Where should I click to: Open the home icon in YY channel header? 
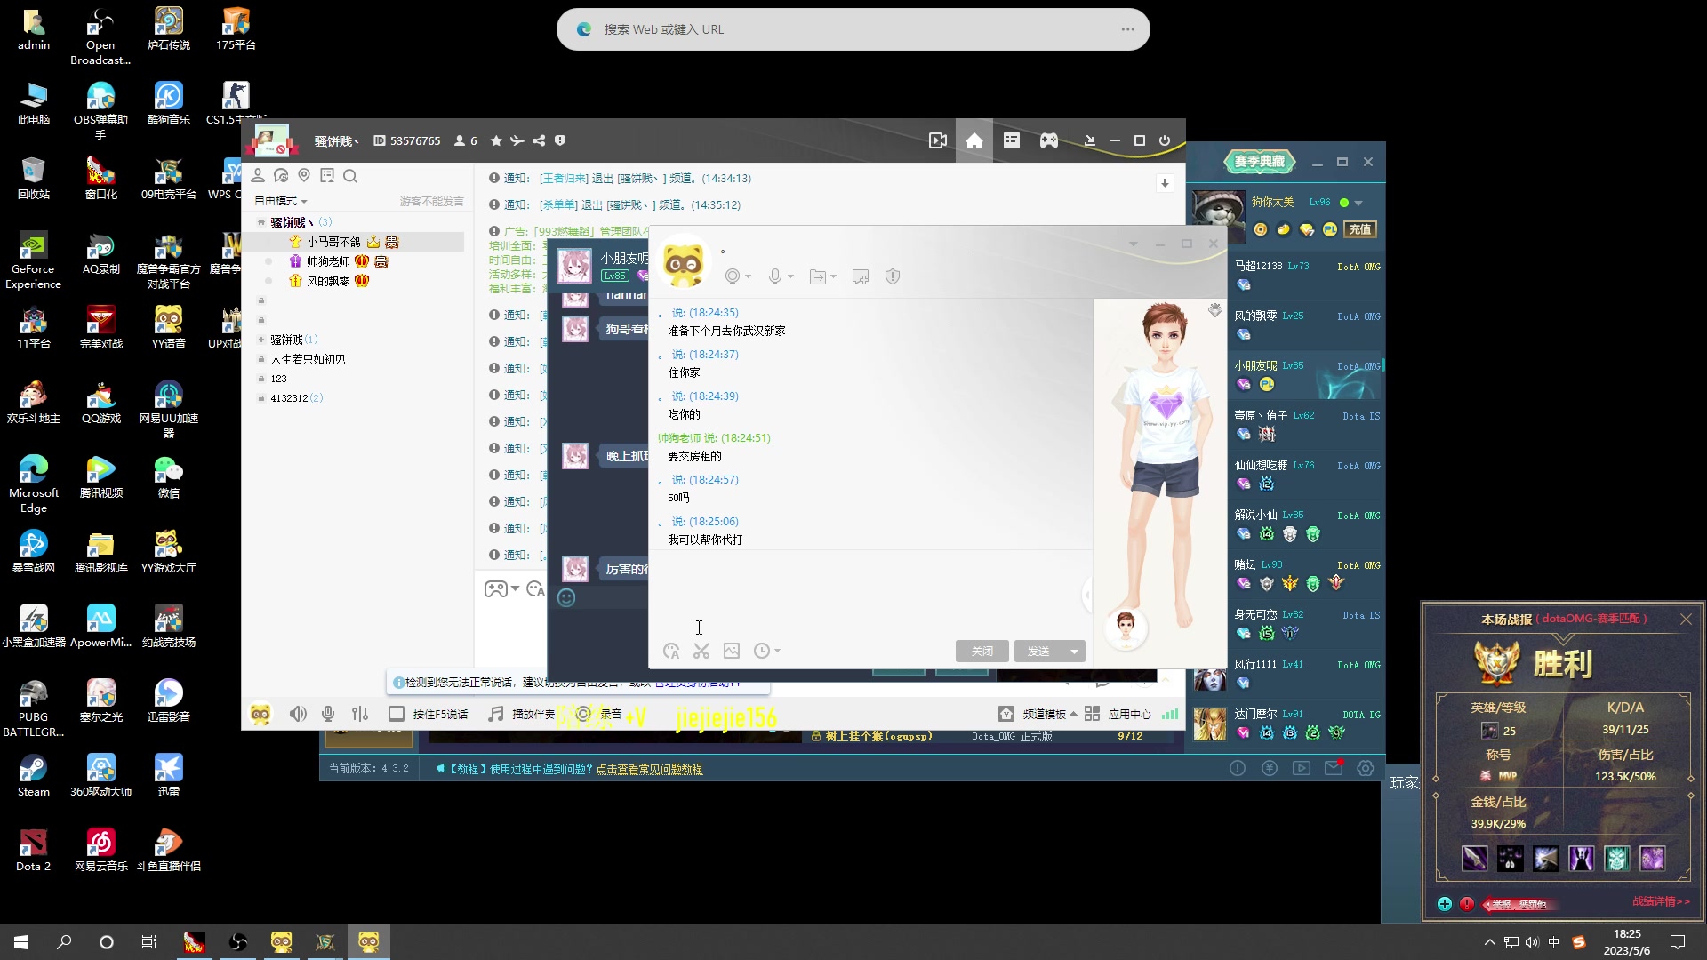[x=974, y=140]
